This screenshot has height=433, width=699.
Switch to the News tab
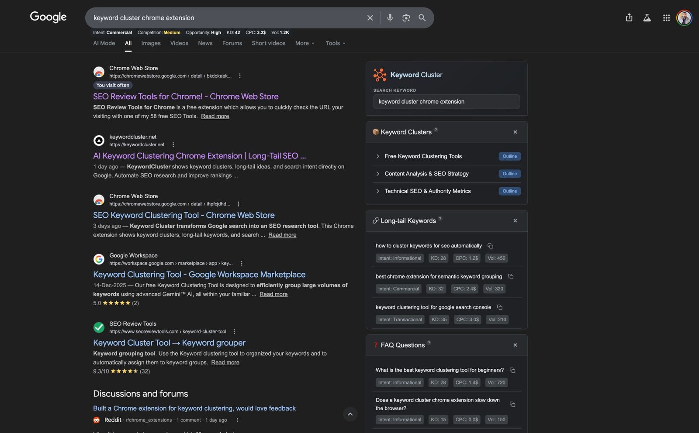(x=205, y=43)
